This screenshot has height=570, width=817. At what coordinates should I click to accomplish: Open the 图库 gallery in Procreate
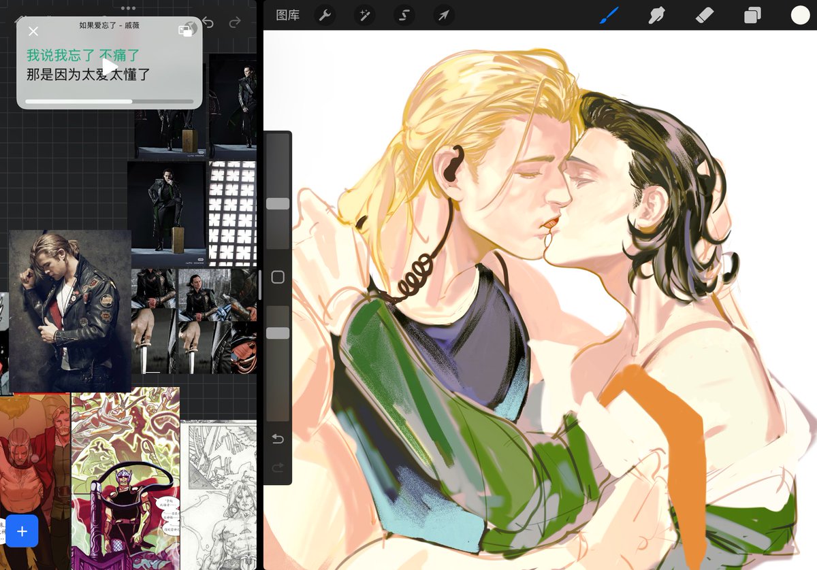pyautogui.click(x=287, y=15)
